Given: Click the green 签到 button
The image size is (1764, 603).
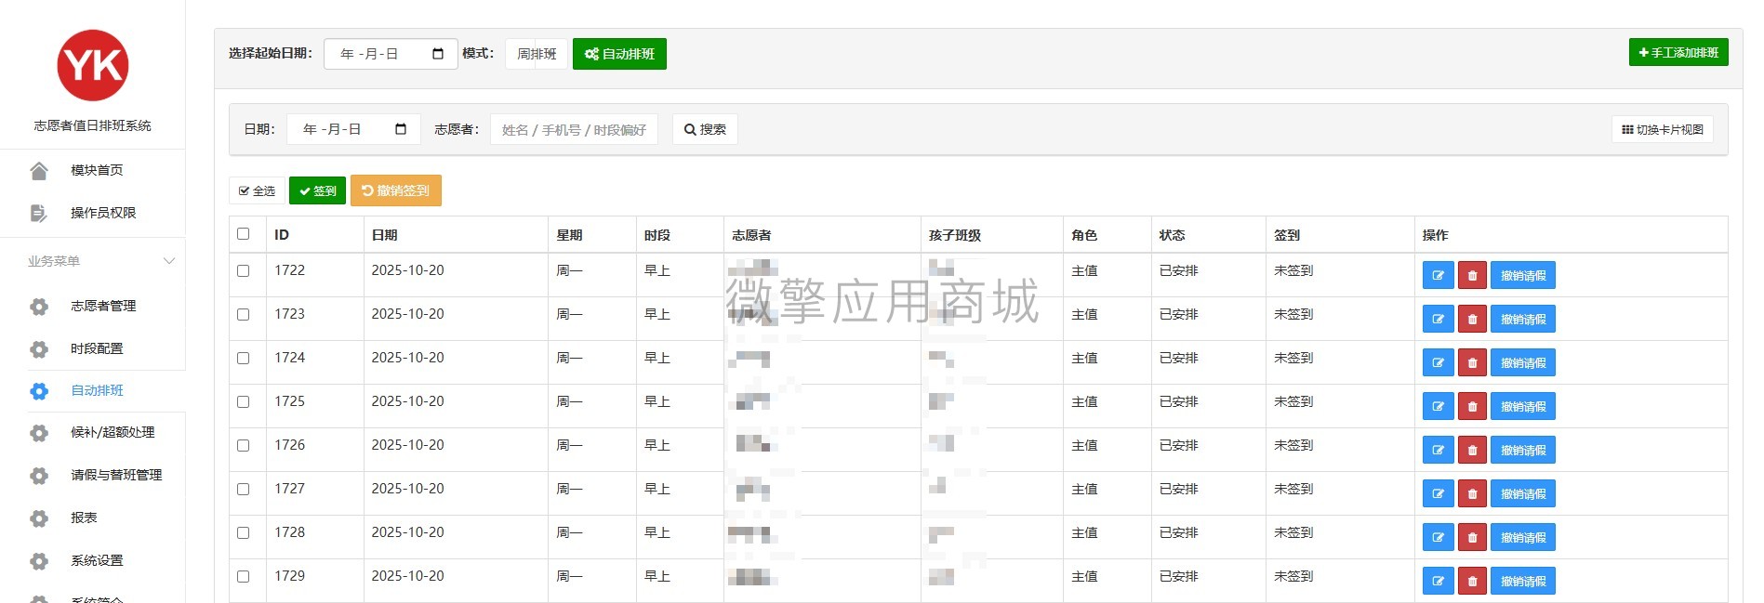Looking at the screenshot, I should pos(317,190).
